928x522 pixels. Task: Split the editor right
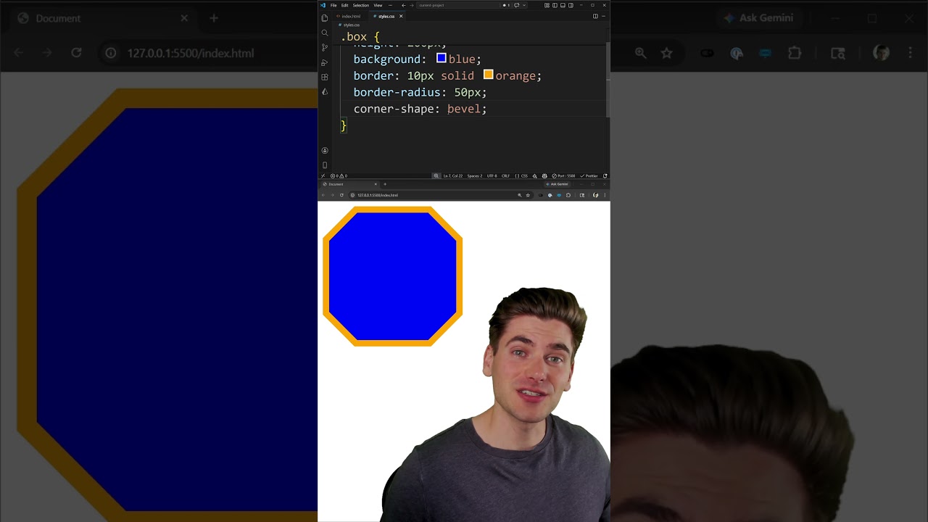595,16
